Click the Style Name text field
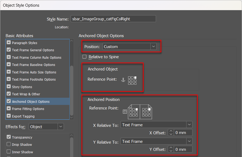Image resolution: width=242 pixels, height=157 pixels. coord(113,19)
